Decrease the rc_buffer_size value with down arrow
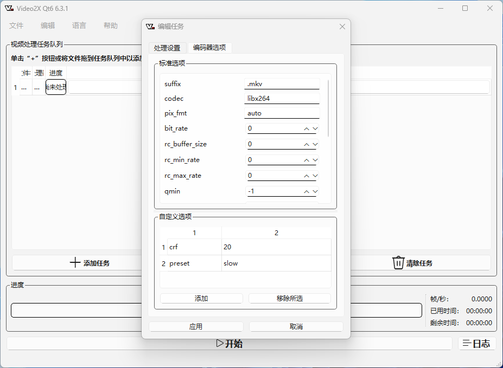The width and height of the screenshot is (503, 368). (315, 145)
